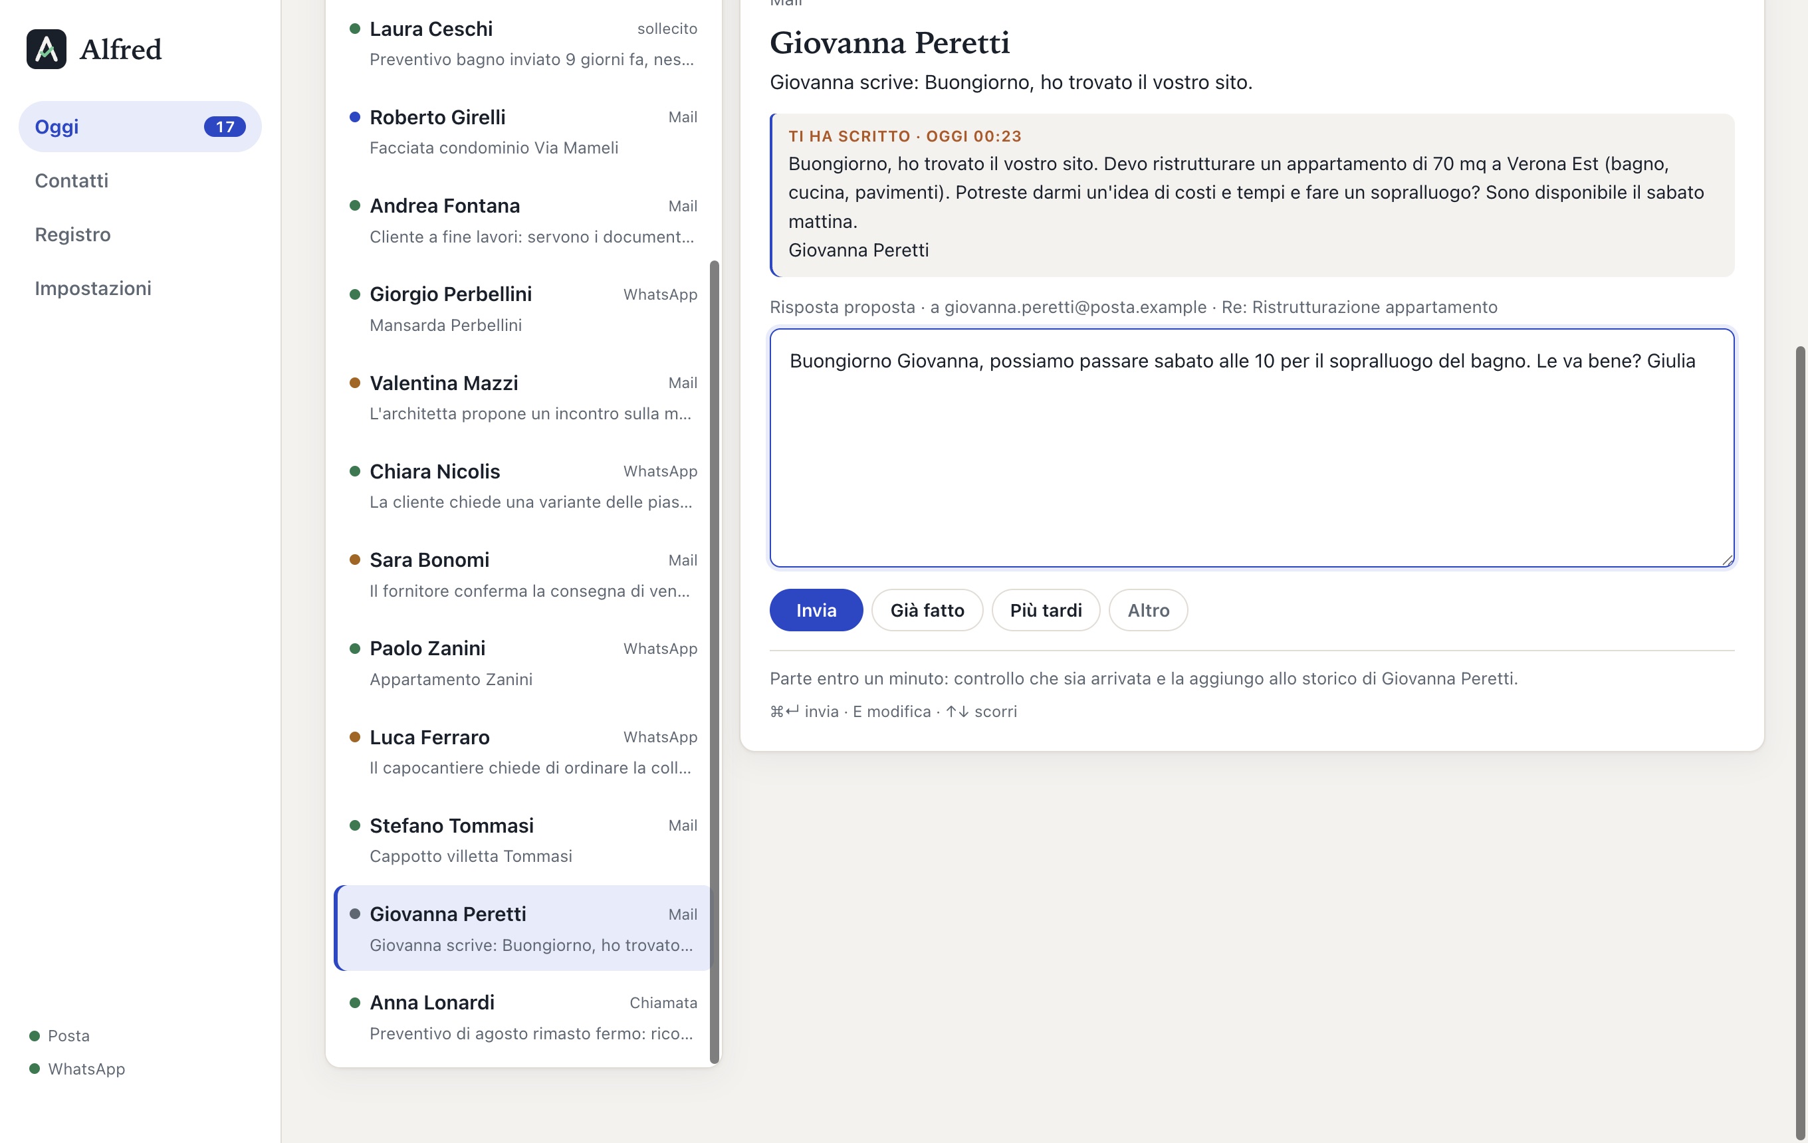Viewport: 1808px width, 1143px height.
Task: Postpone with the Più tardi button
Action: tap(1045, 610)
